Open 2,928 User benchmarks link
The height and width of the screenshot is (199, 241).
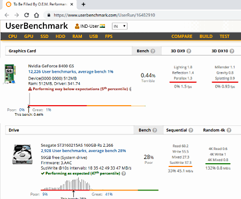84,150
